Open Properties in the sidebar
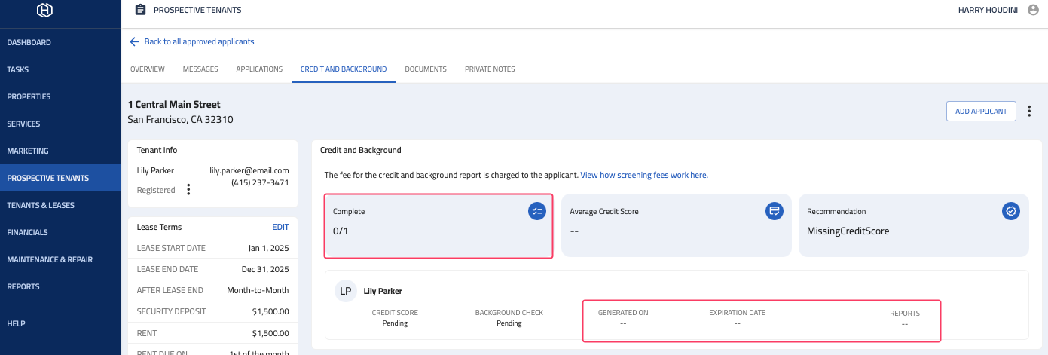This screenshot has width=1048, height=355. [x=60, y=96]
